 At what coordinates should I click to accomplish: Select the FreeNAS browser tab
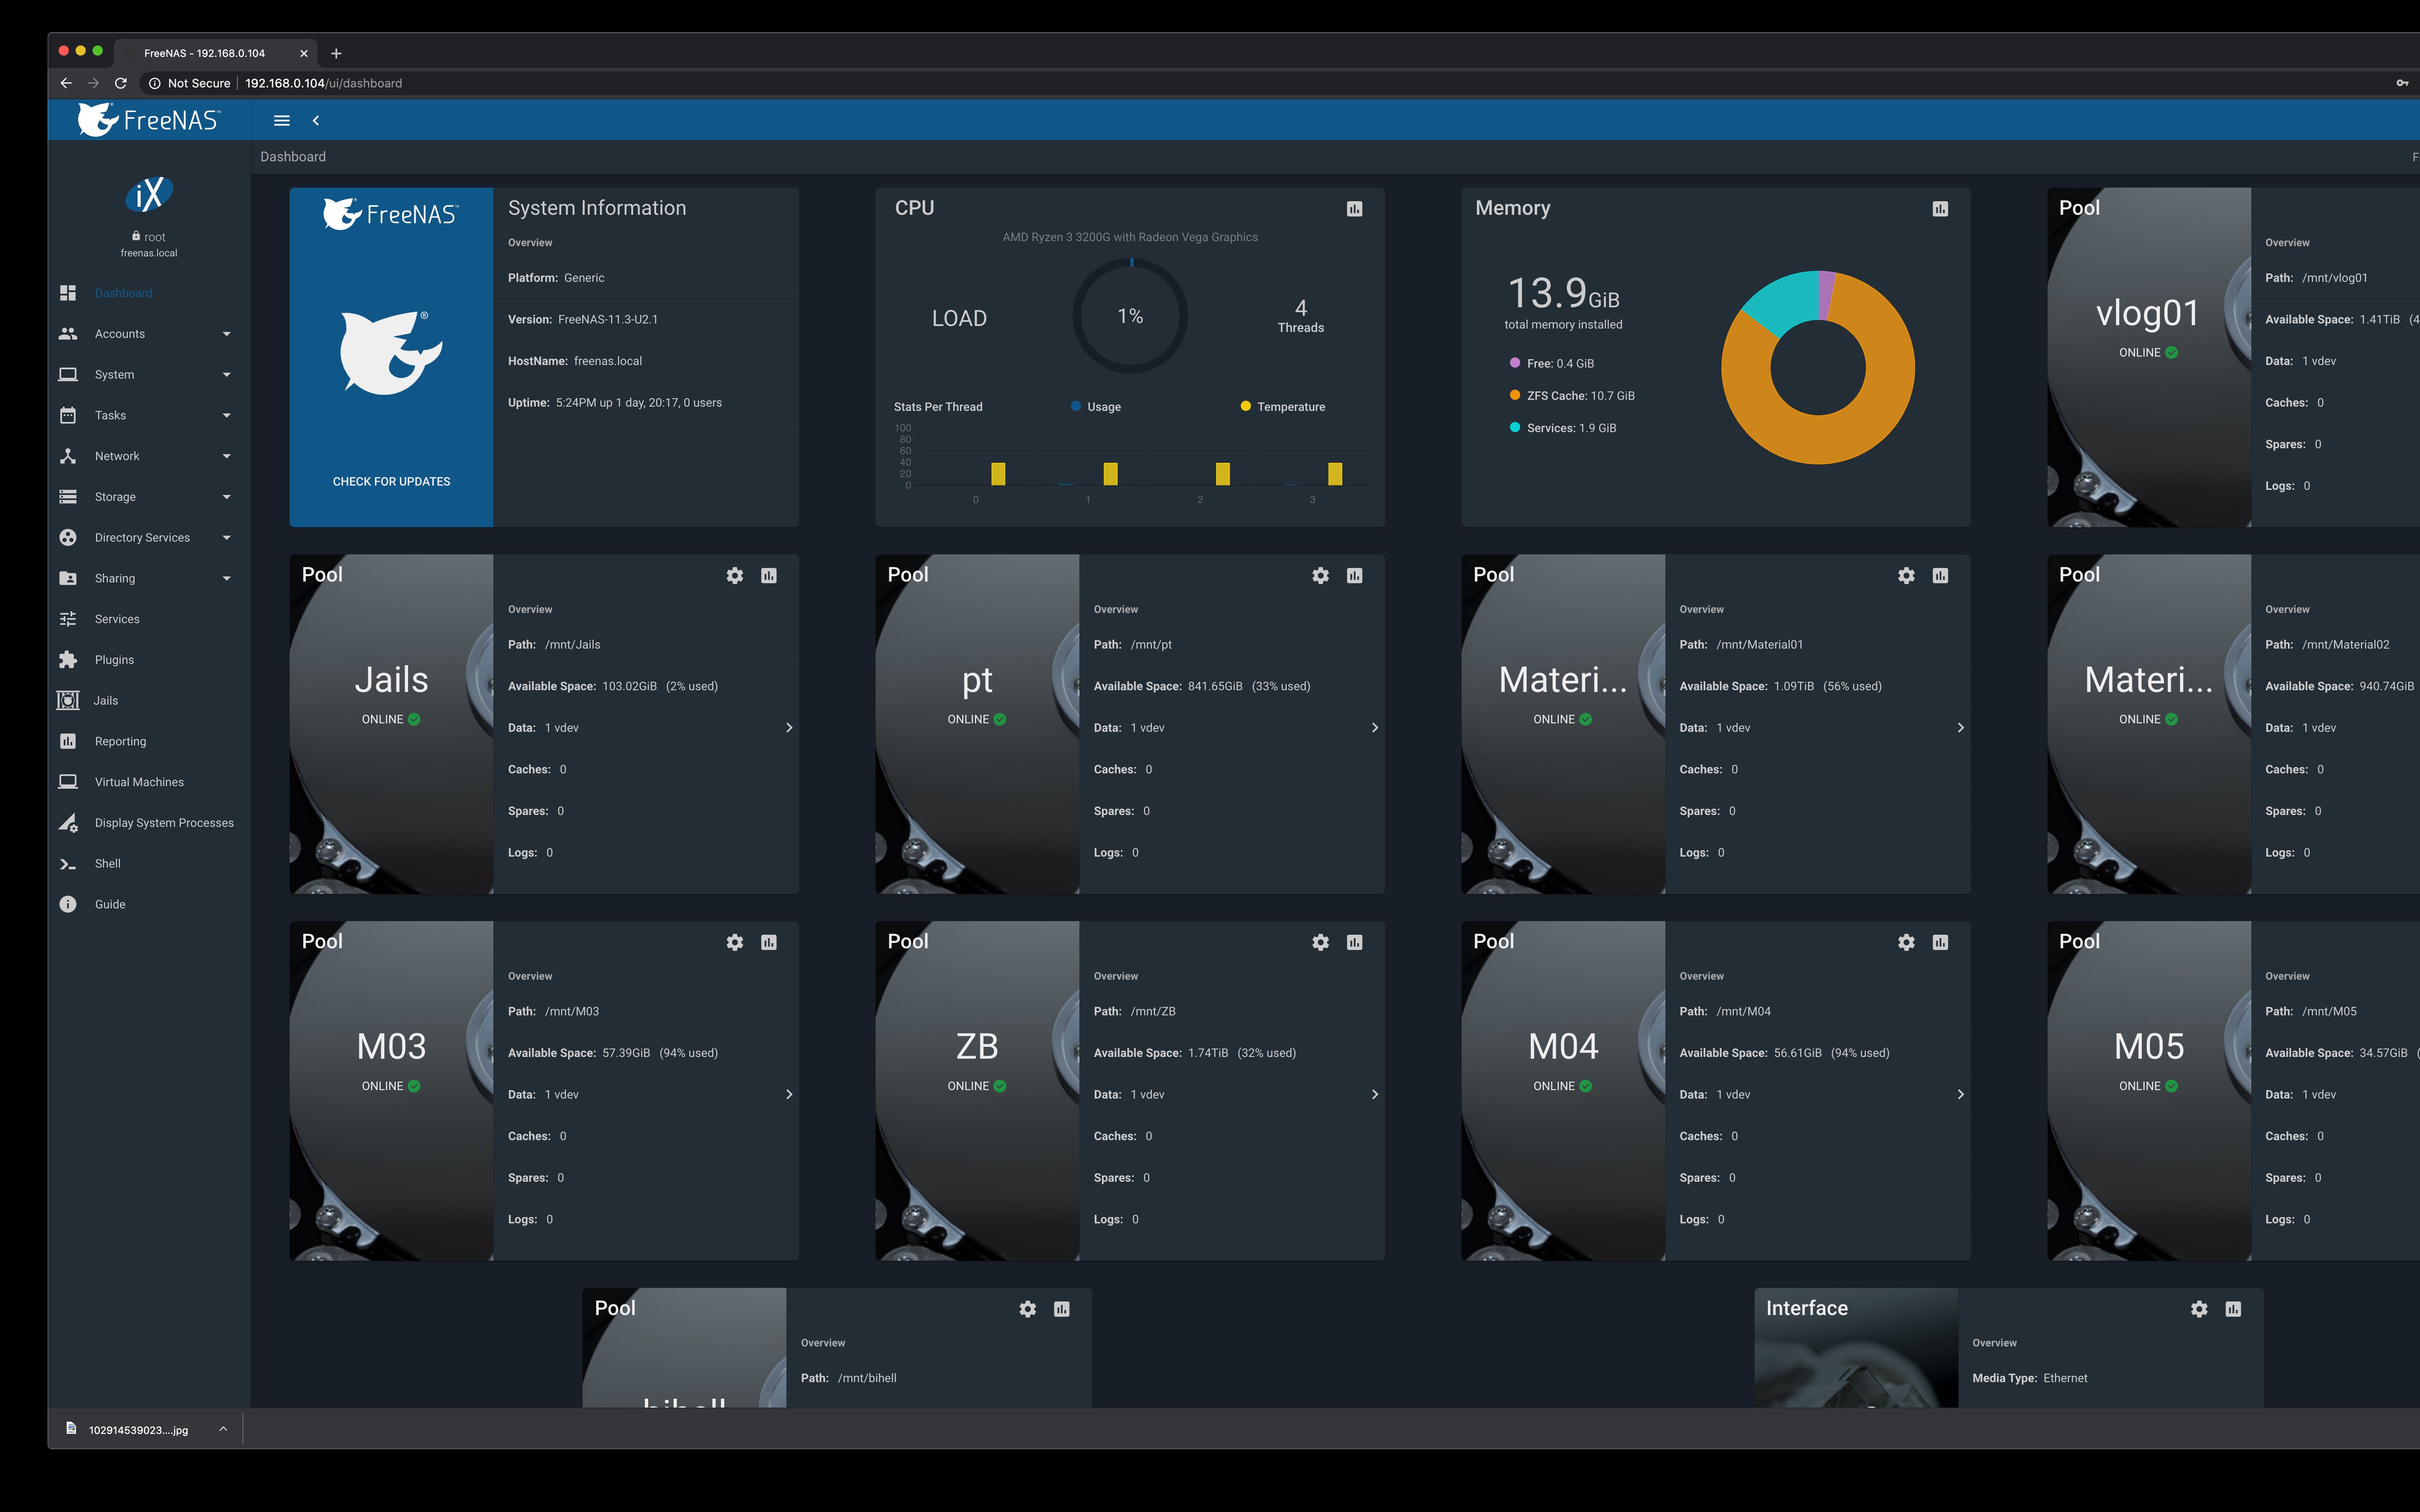tap(204, 53)
